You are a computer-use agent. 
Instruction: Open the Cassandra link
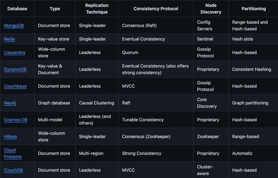tap(15, 53)
